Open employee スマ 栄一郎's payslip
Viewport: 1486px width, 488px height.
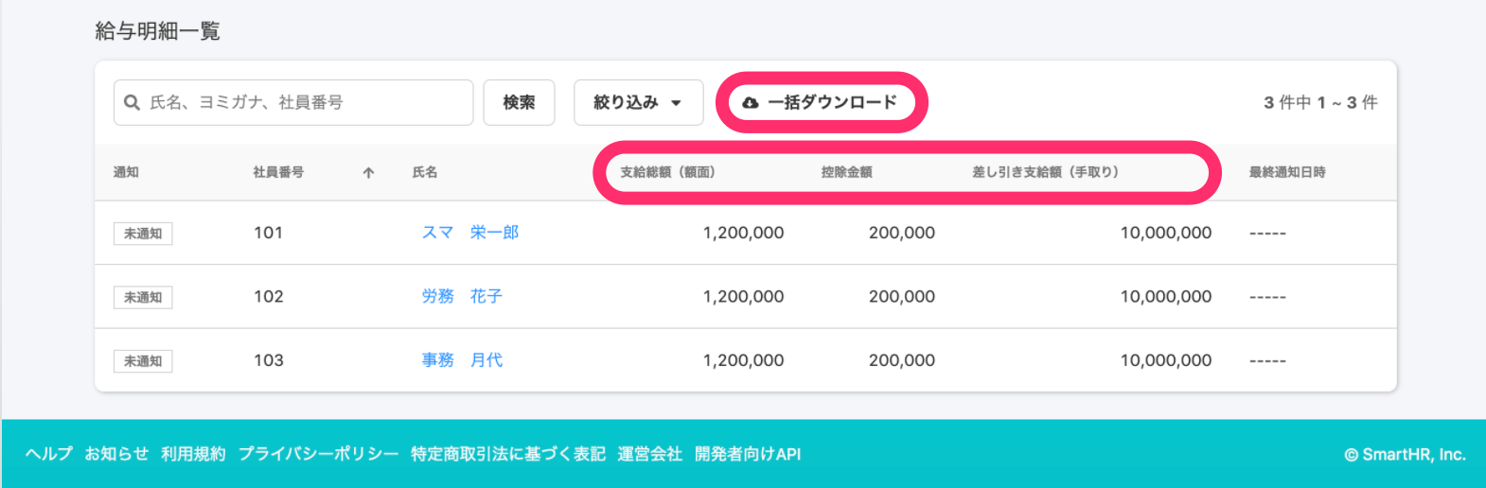470,233
